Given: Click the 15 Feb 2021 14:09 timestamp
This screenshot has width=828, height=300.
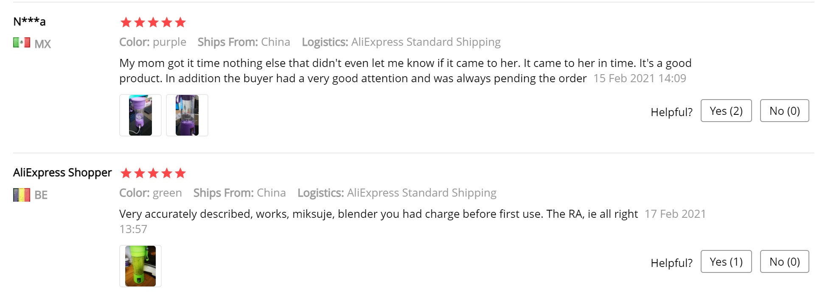Looking at the screenshot, I should click(640, 78).
